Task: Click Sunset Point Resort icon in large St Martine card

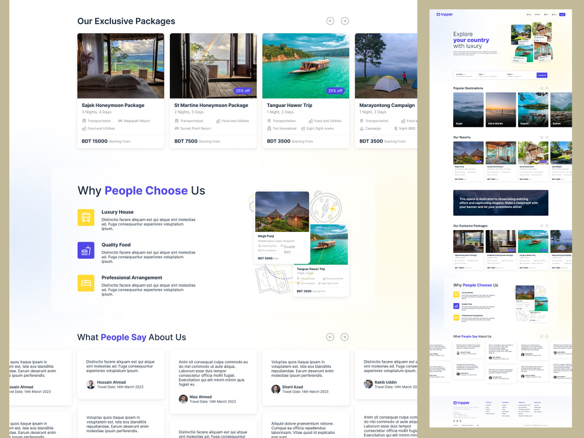Action: point(176,128)
